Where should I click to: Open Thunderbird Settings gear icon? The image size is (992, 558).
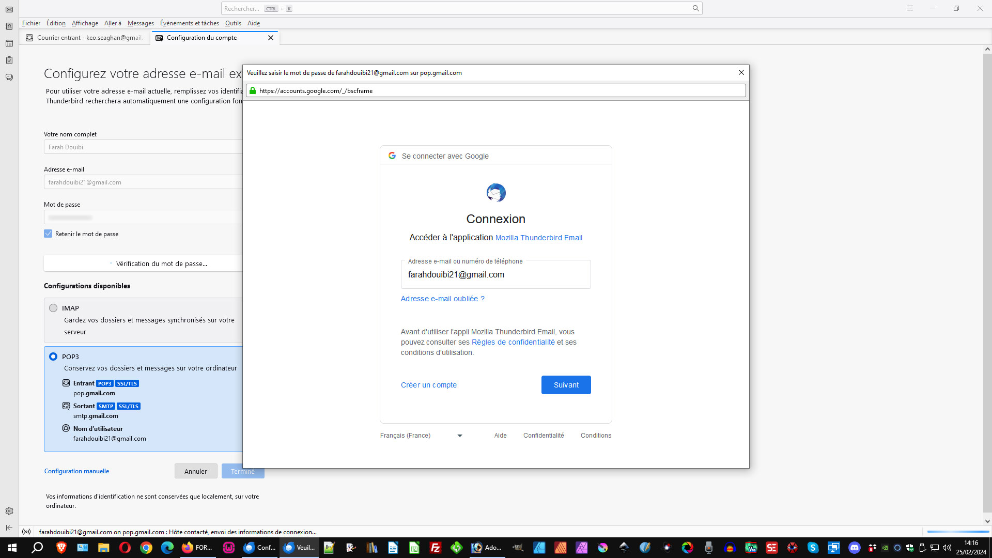9,511
